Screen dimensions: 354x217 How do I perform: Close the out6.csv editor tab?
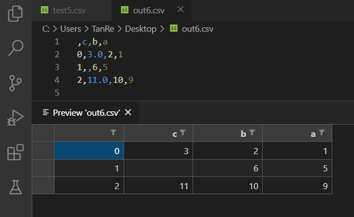point(180,9)
